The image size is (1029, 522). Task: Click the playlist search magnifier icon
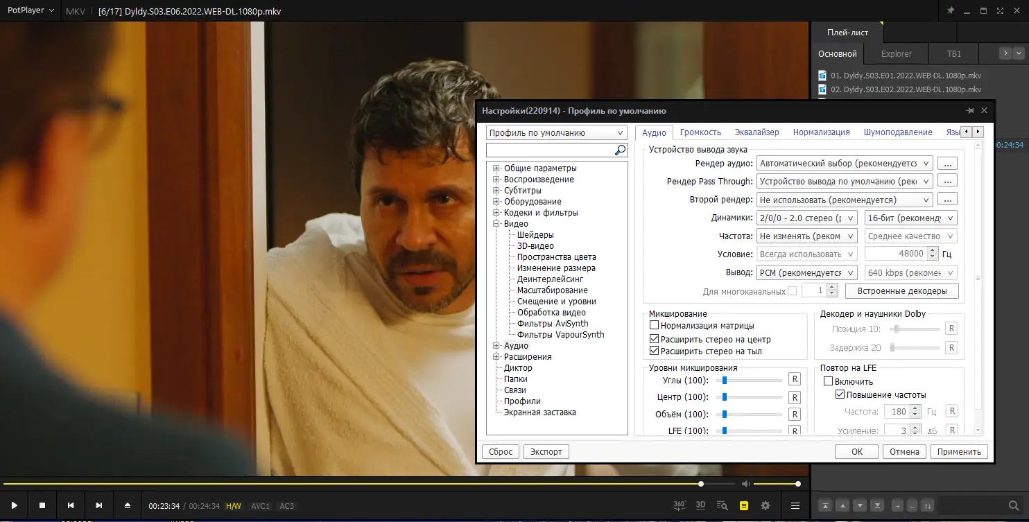pyautogui.click(x=1013, y=505)
